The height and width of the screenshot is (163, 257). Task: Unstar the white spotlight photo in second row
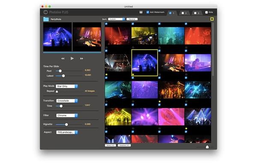coord(106,75)
